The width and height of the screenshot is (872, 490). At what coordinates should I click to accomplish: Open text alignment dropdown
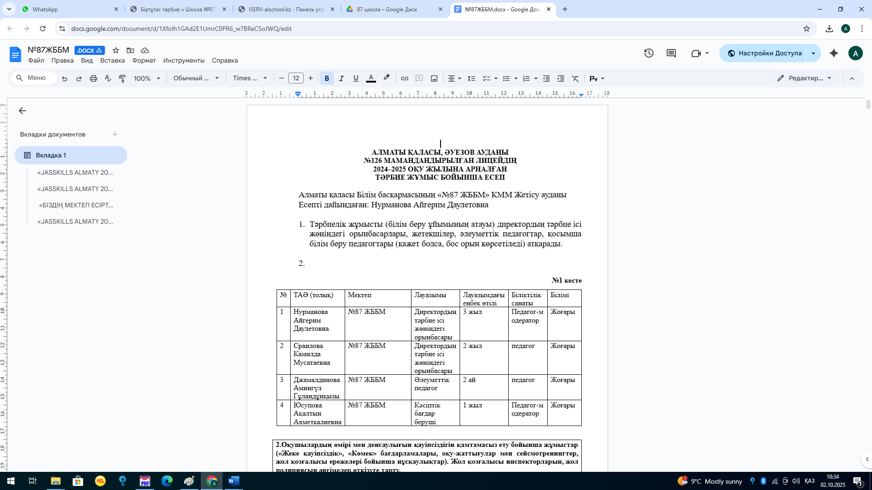coord(455,78)
